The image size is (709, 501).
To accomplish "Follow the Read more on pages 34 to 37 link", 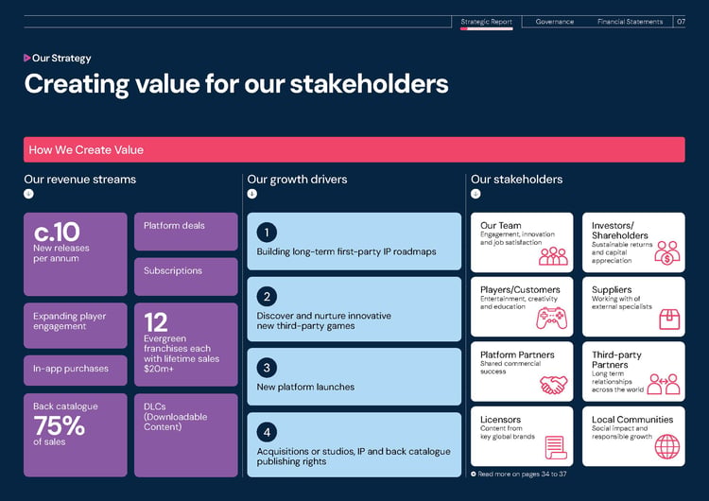I will (x=519, y=474).
